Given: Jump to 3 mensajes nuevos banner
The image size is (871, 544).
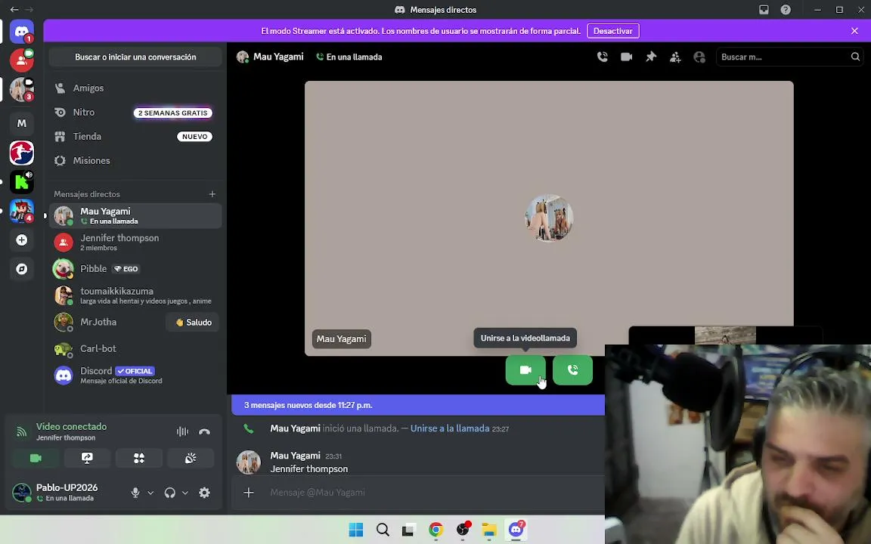Looking at the screenshot, I should (x=417, y=405).
